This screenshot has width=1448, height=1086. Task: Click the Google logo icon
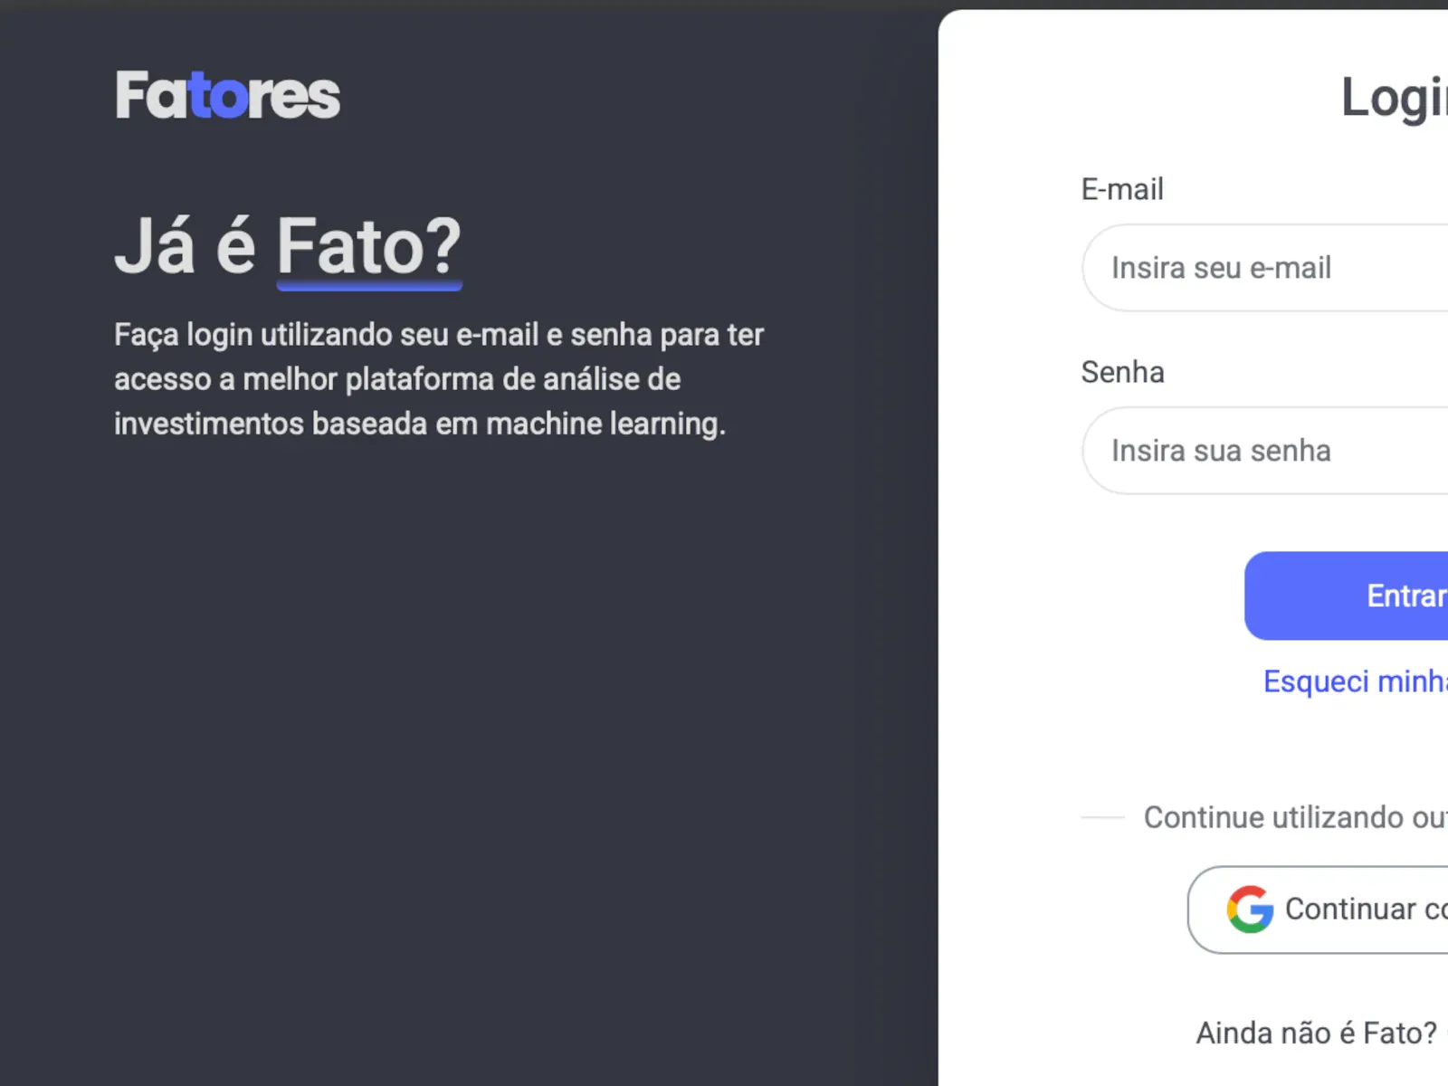(x=1252, y=910)
